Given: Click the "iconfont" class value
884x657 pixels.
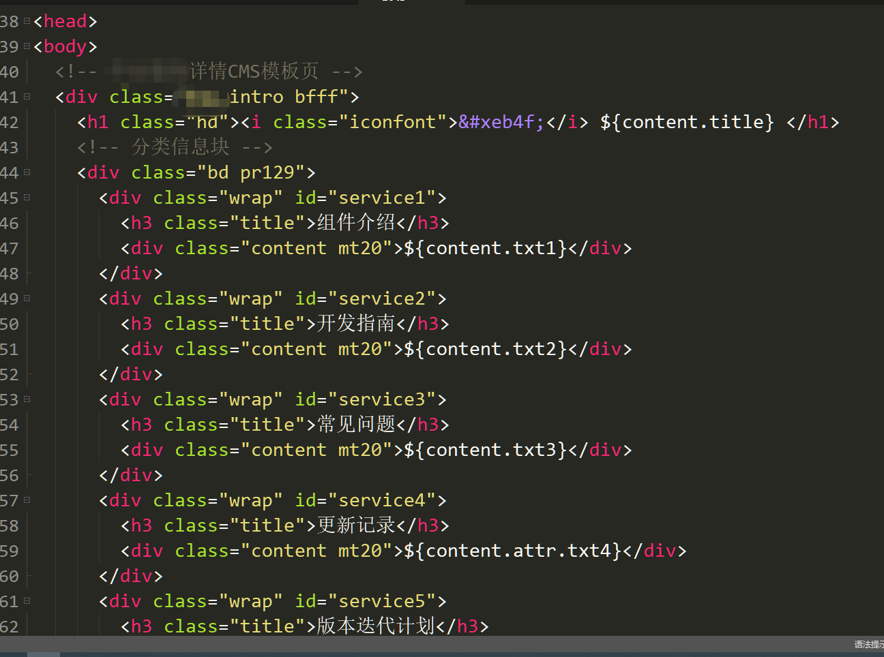Looking at the screenshot, I should [x=398, y=122].
